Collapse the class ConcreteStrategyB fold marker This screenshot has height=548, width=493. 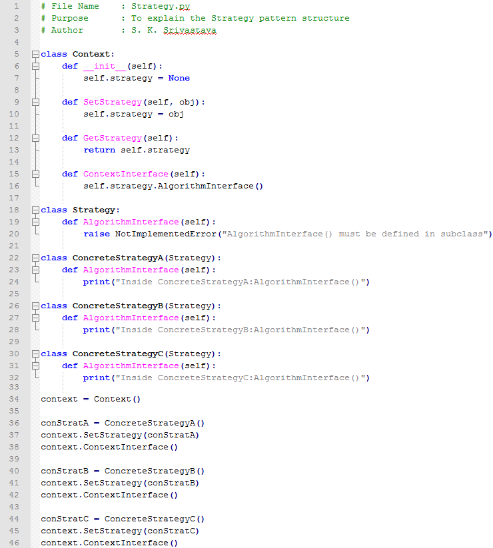pos(35,306)
